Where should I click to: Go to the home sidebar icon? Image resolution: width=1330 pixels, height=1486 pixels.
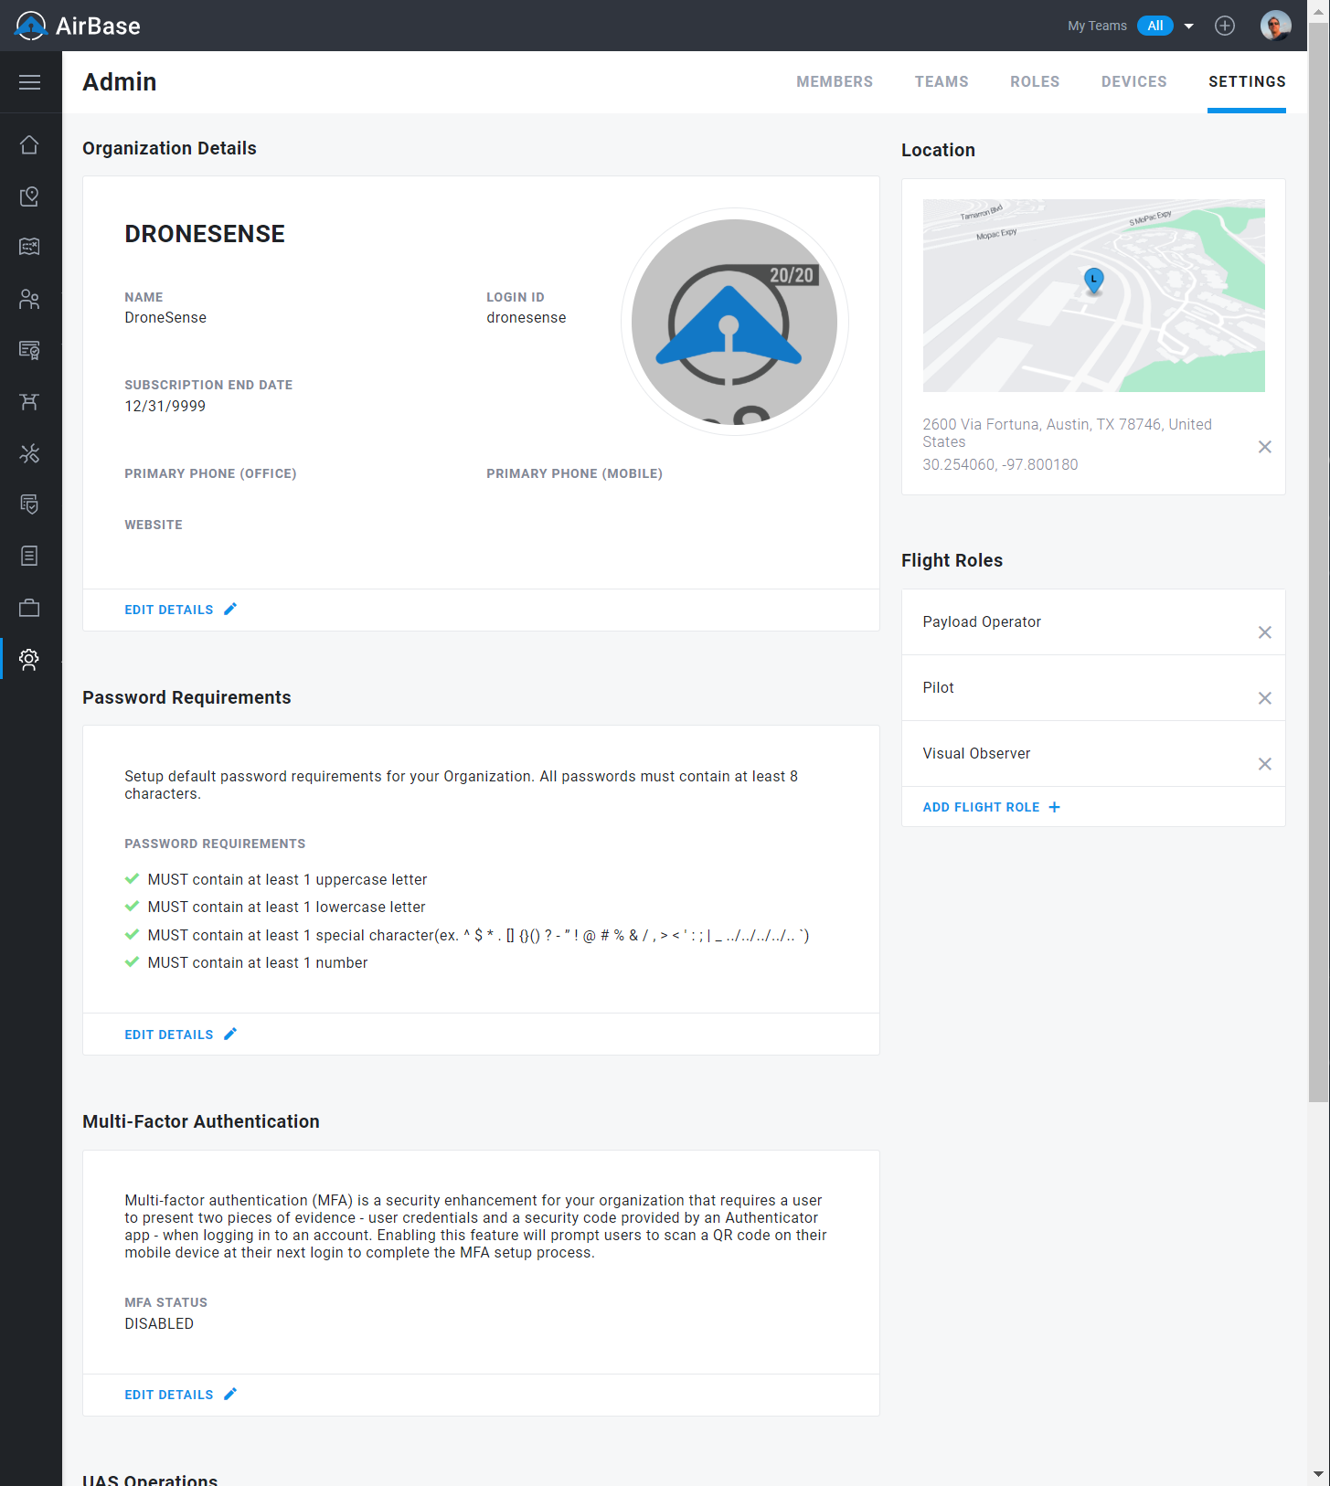click(30, 145)
